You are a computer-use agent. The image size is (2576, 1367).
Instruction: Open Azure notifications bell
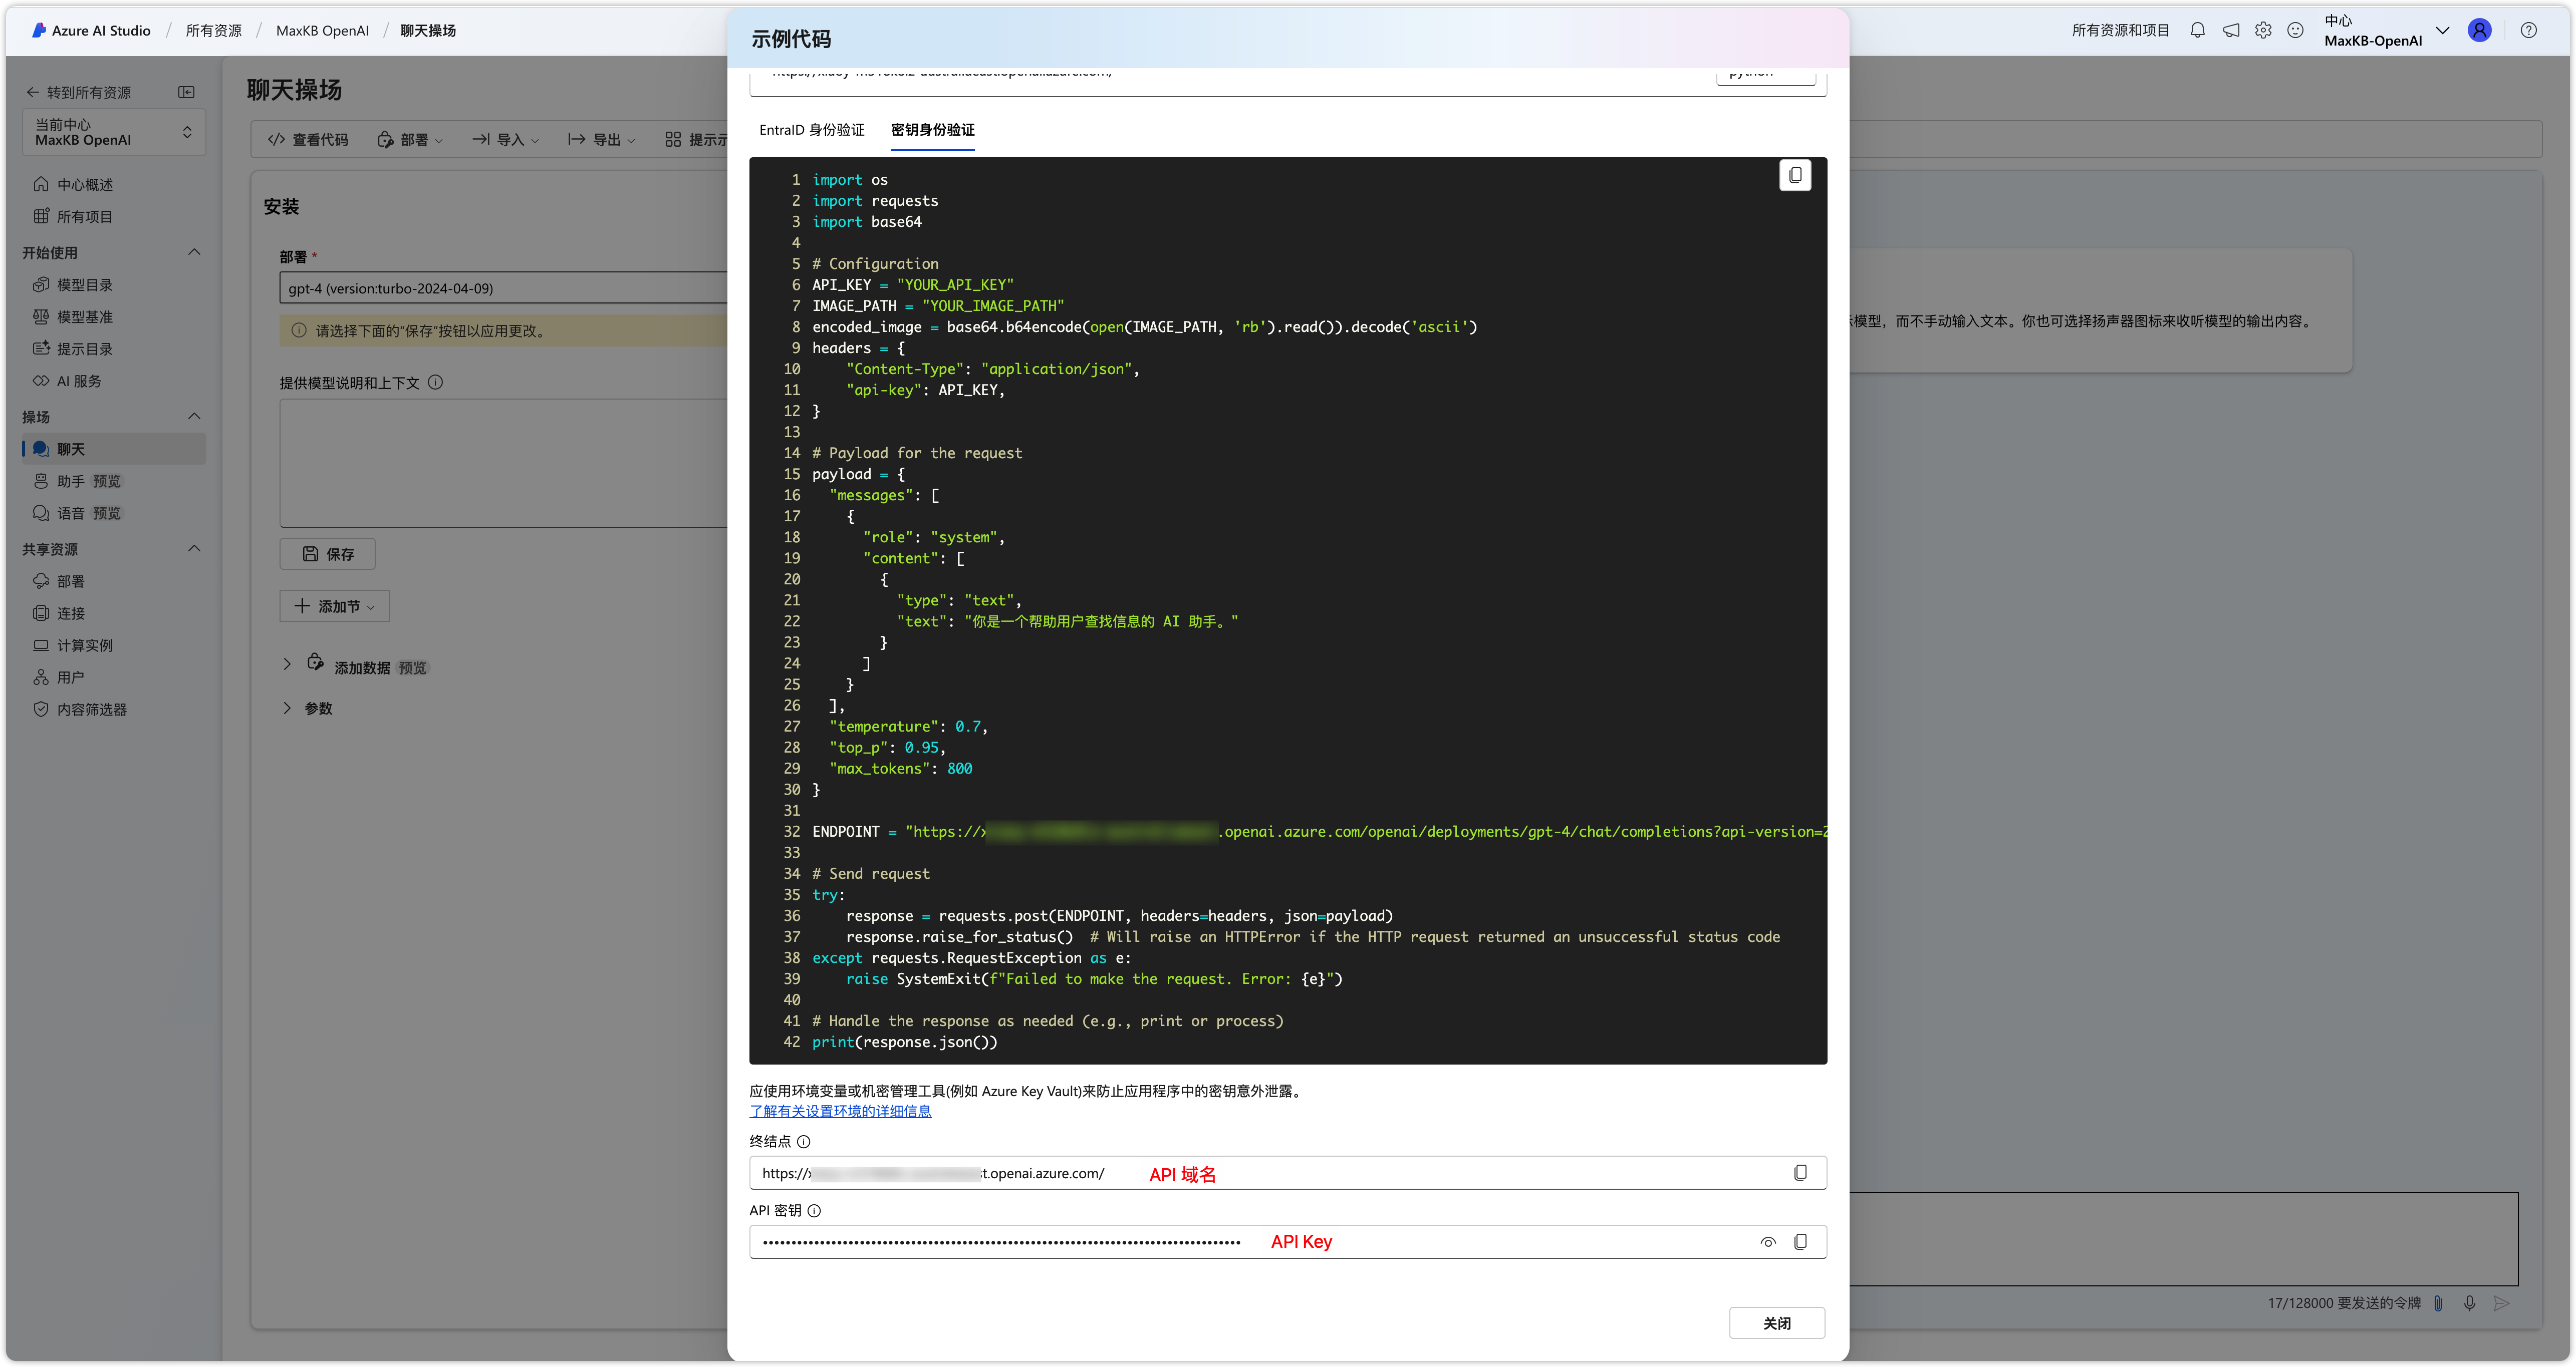pos(2197,30)
